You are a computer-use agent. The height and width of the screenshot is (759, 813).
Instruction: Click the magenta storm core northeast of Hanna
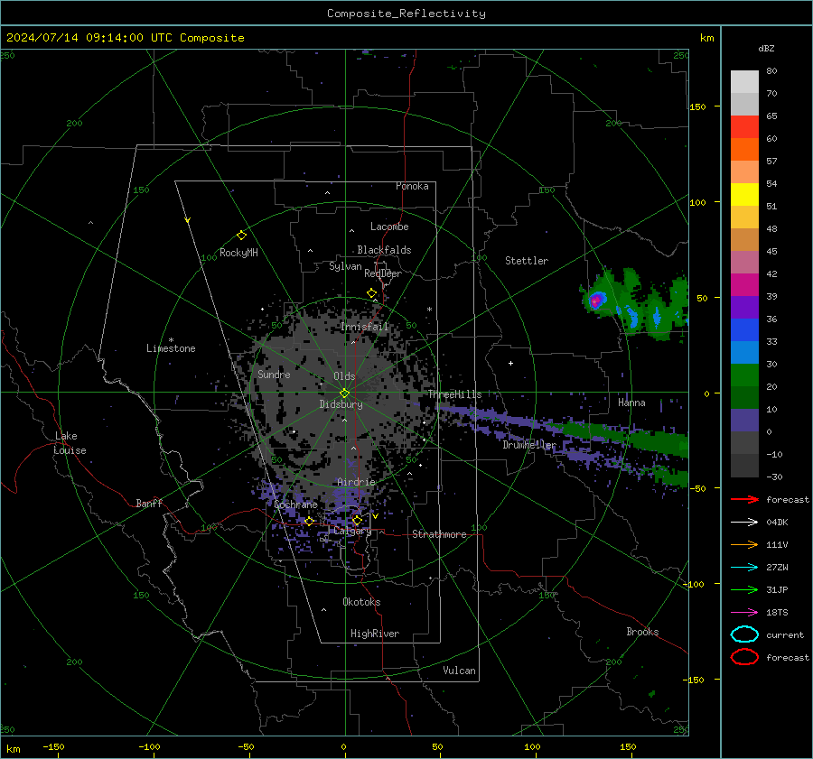596,300
